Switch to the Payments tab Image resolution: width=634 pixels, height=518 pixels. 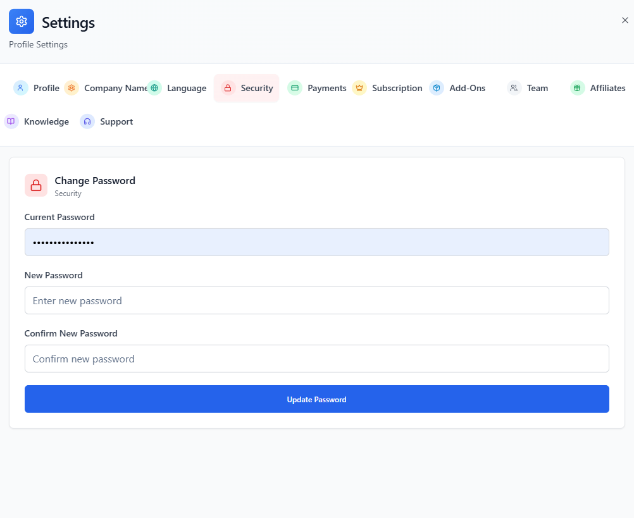pyautogui.click(x=316, y=88)
